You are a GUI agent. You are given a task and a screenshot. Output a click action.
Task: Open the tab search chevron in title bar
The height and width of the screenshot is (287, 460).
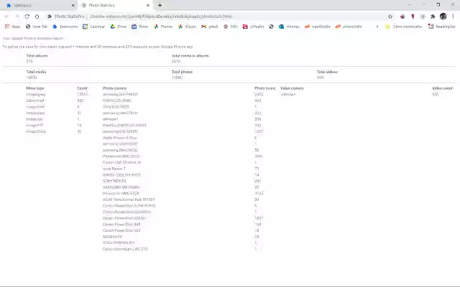[410, 5]
